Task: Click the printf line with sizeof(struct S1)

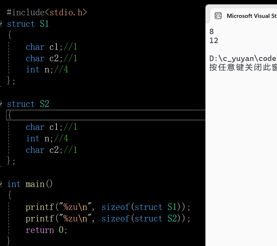Action: [108, 207]
